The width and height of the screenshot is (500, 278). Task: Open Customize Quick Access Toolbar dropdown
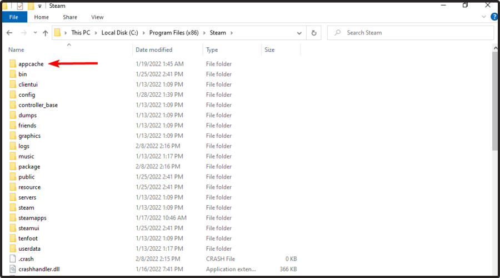(39, 6)
